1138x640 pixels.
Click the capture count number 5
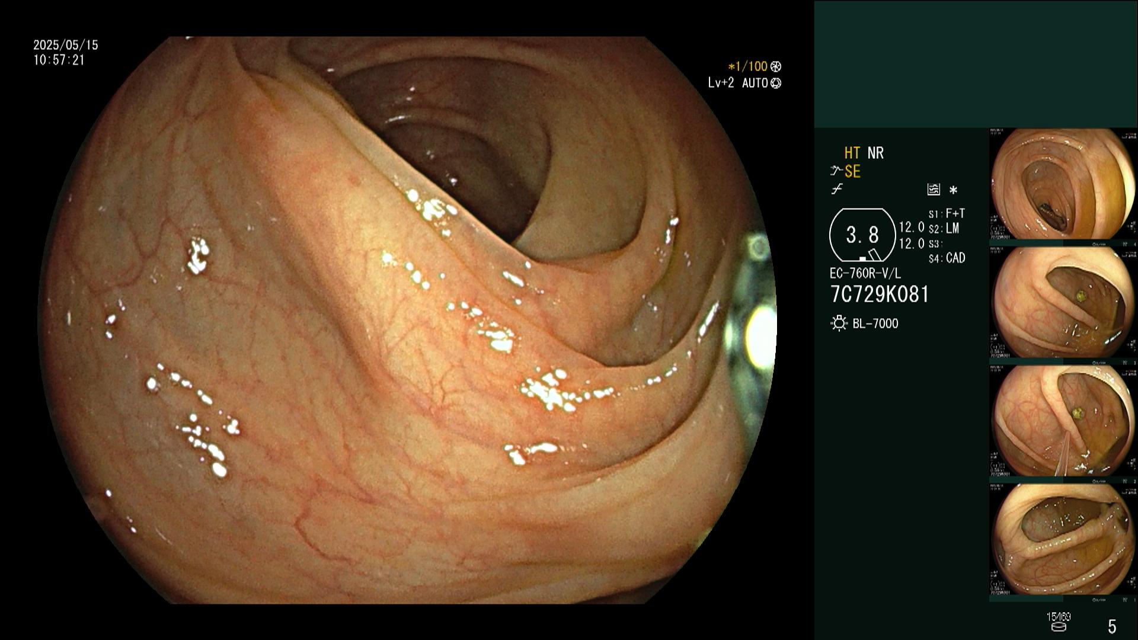tap(1112, 626)
